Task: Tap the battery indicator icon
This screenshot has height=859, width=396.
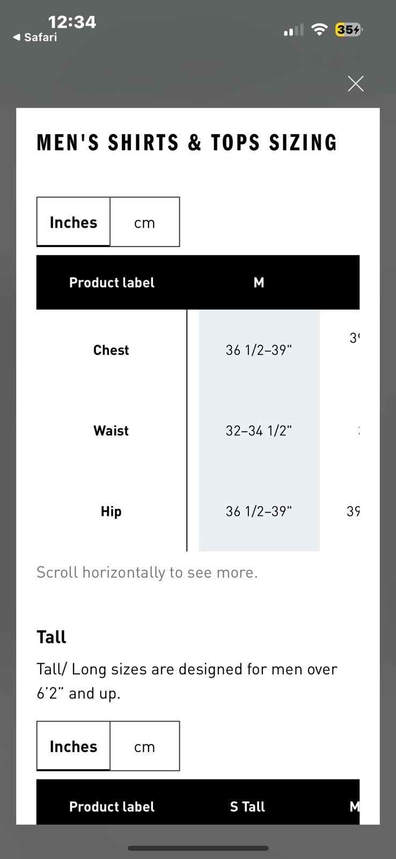Action: (349, 30)
